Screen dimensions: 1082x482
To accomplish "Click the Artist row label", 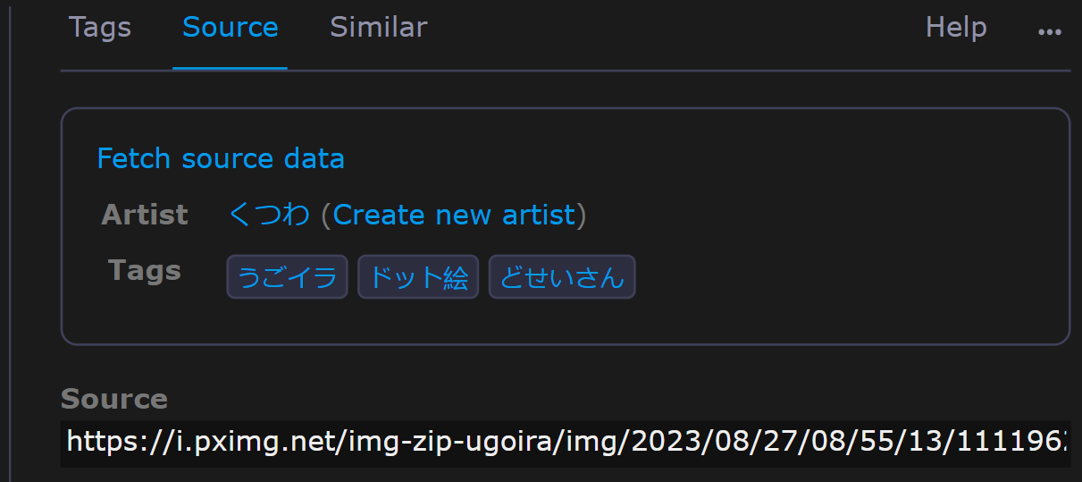I will click(145, 216).
